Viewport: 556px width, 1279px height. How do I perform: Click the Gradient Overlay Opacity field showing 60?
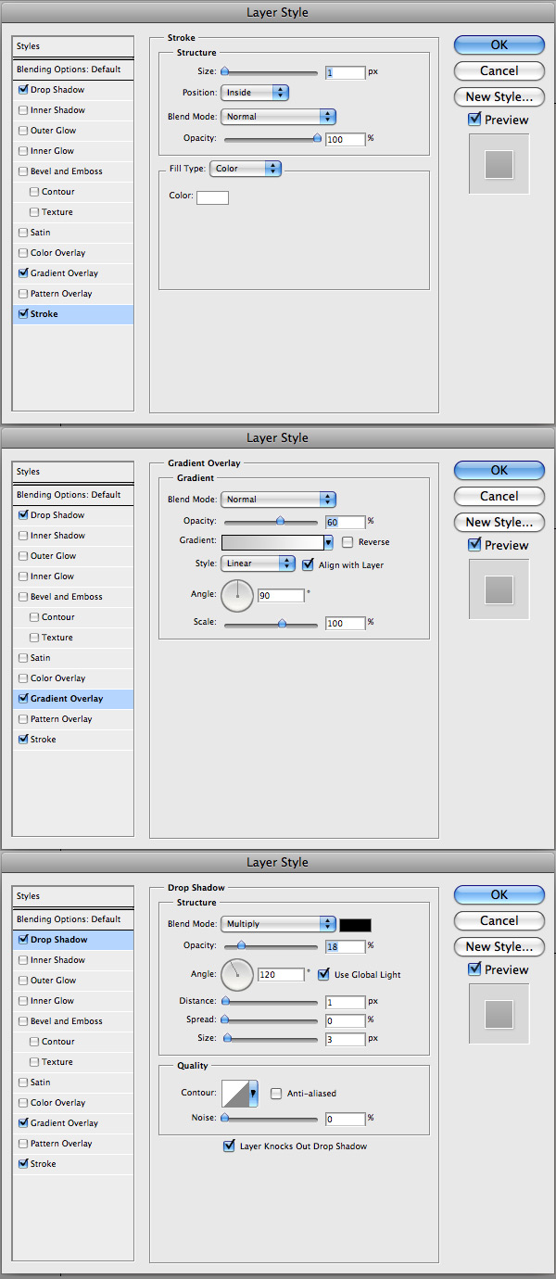pyautogui.click(x=346, y=523)
